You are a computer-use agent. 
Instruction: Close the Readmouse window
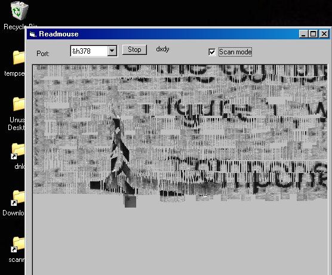[324, 34]
